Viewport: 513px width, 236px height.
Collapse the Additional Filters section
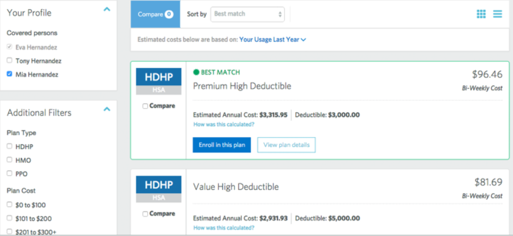point(107,109)
